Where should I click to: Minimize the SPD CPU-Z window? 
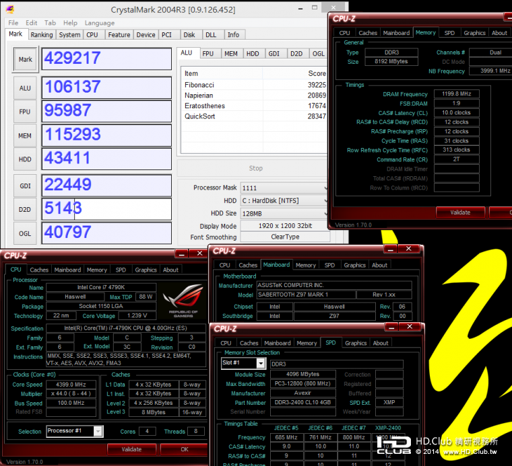391,327
